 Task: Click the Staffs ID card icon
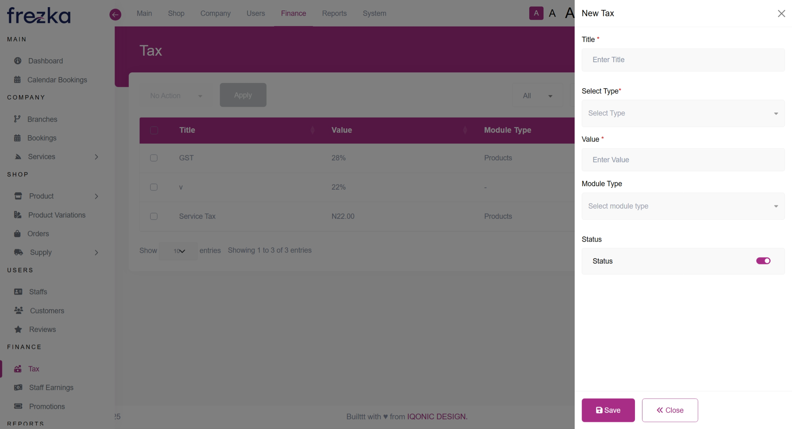coord(18,292)
